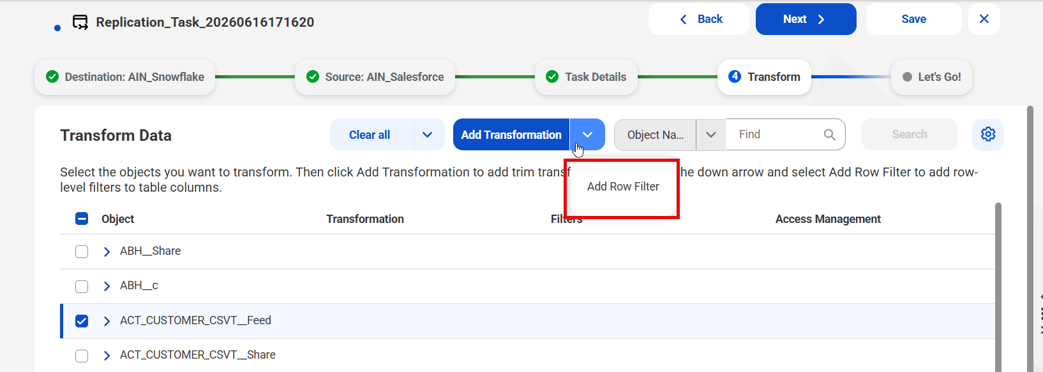This screenshot has width=1043, height=372.
Task: Toggle the Add Transformation dropdown arrow
Action: coord(587,134)
